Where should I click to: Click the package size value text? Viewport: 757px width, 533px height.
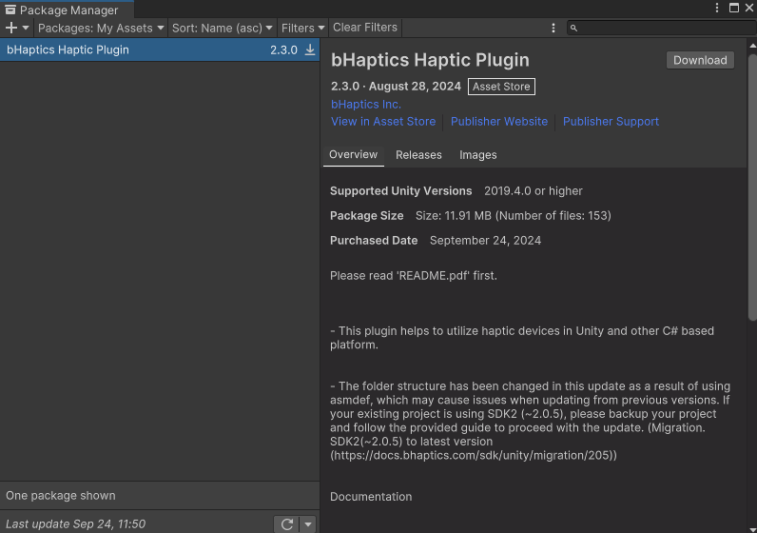pyautogui.click(x=514, y=215)
